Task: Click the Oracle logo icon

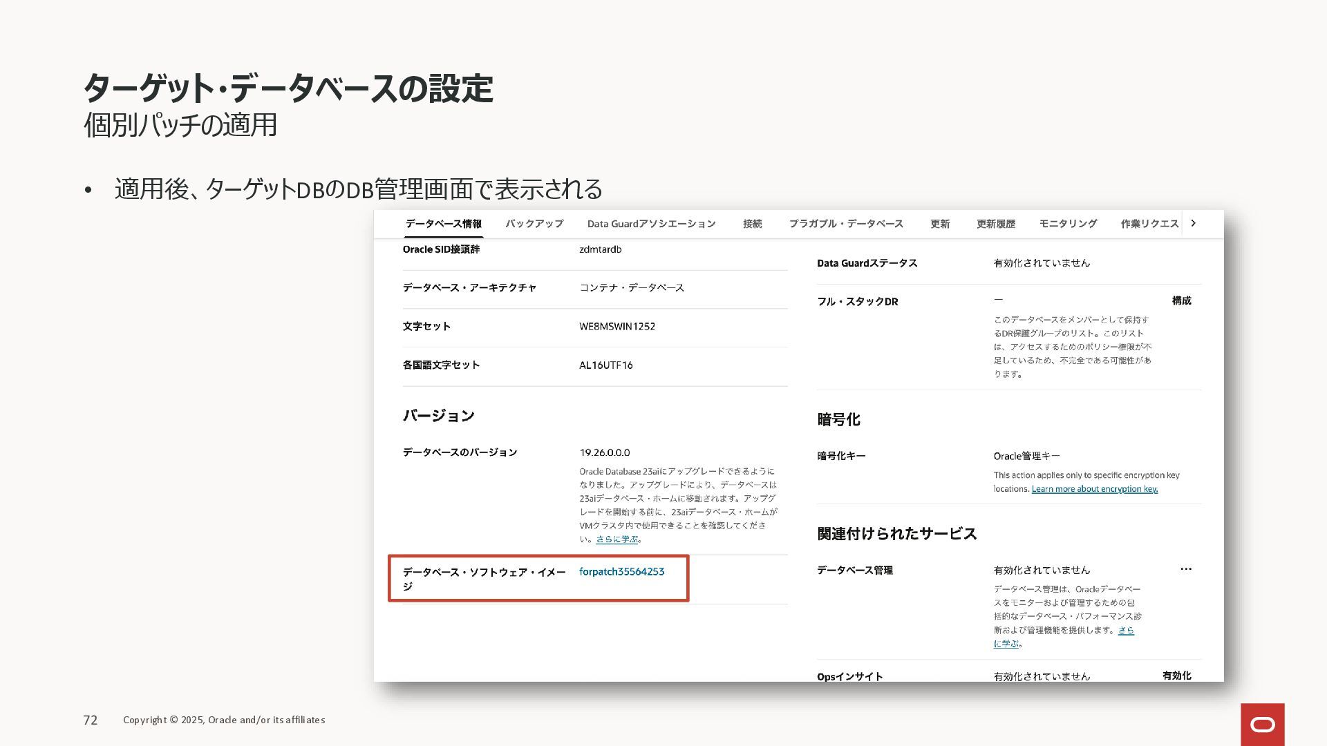Action: [x=1262, y=724]
